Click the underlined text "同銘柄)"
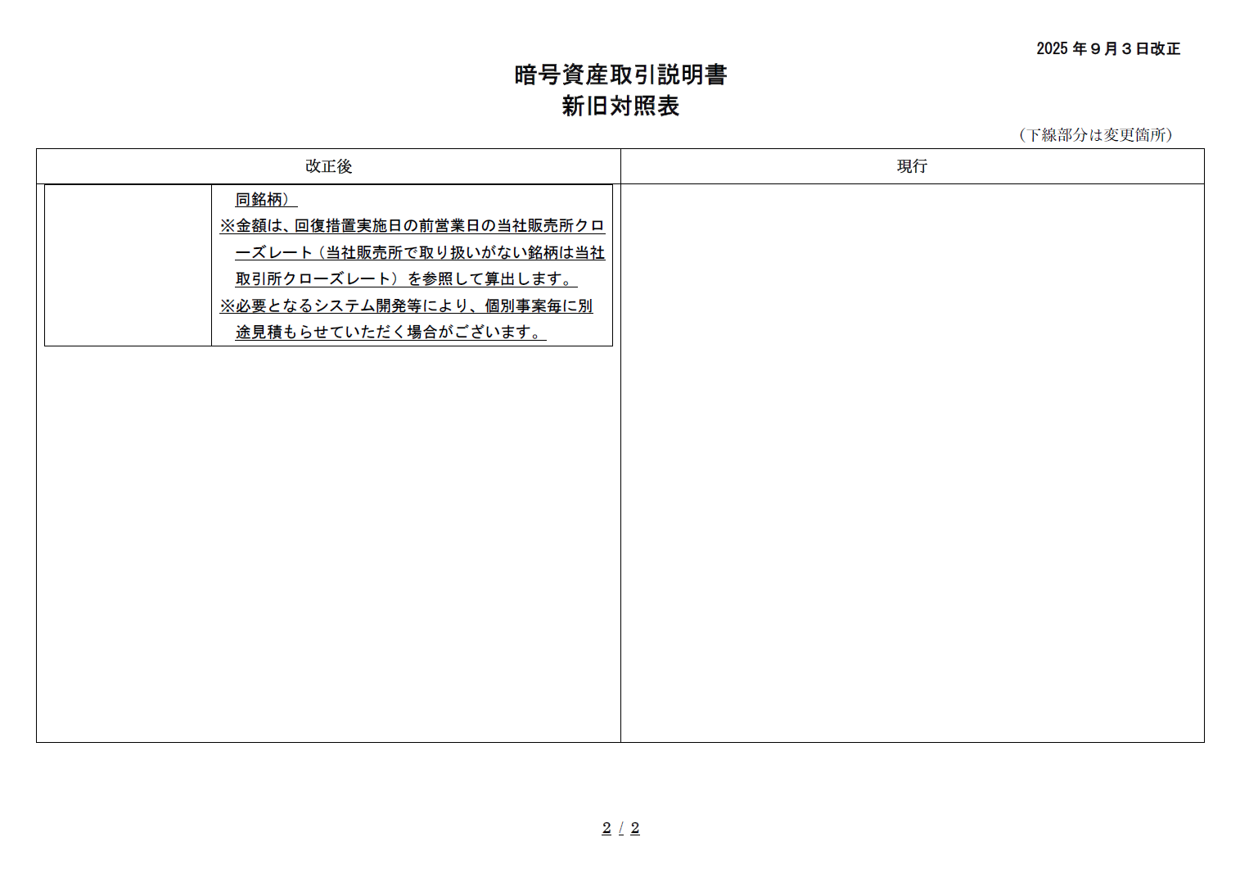Image resolution: width=1240 pixels, height=878 pixels. pyautogui.click(x=265, y=200)
